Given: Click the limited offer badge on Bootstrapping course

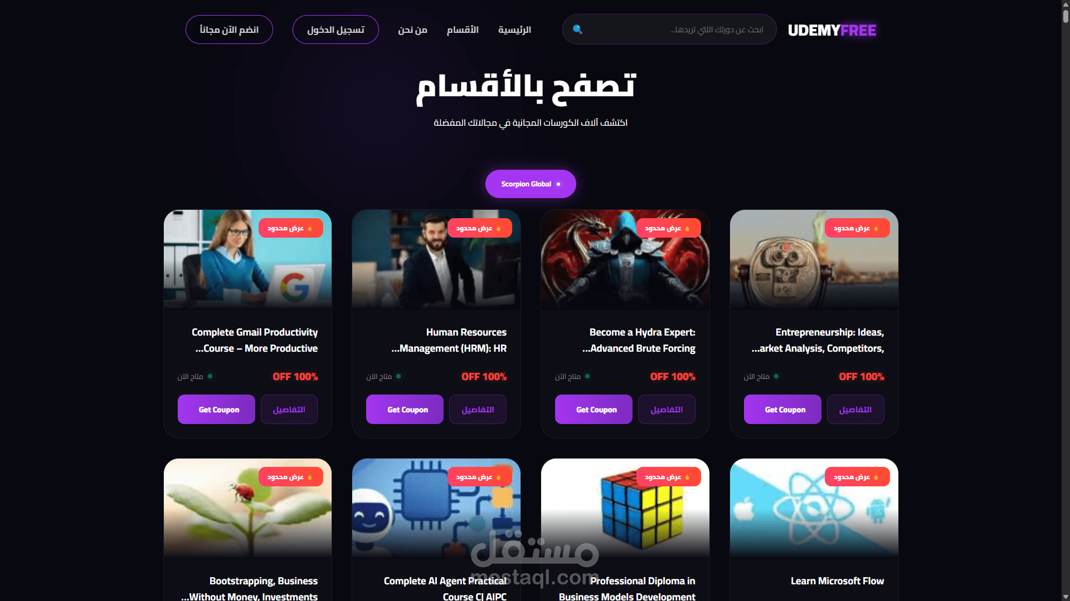Looking at the screenshot, I should [x=290, y=477].
